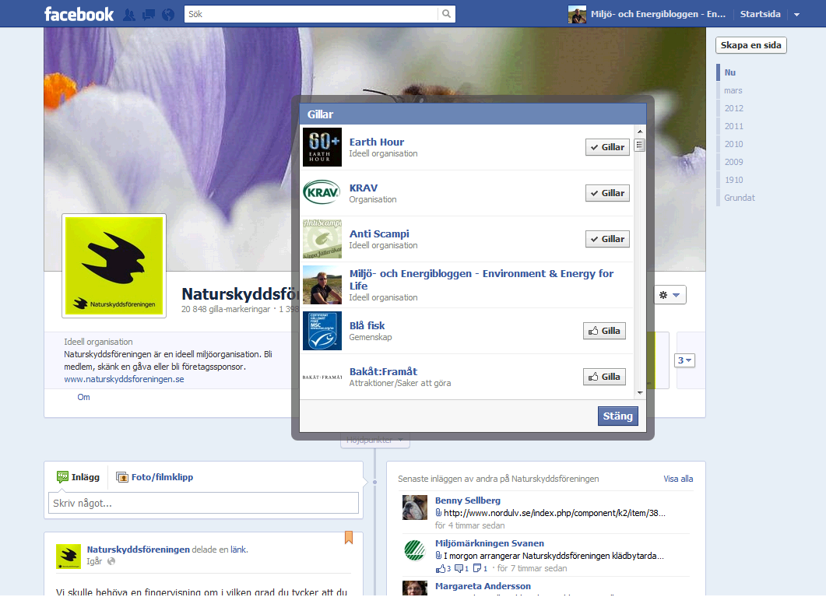Jump to 2010 in the timeline
Image resolution: width=826 pixels, height=597 pixels.
tap(734, 144)
